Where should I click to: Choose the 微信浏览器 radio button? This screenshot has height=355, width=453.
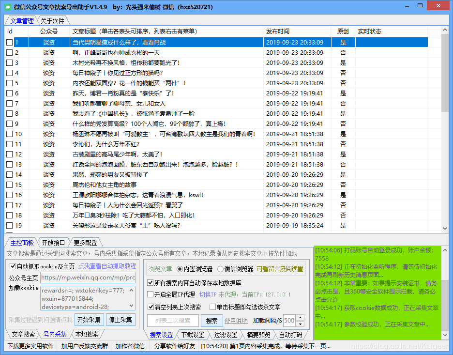click(220, 269)
